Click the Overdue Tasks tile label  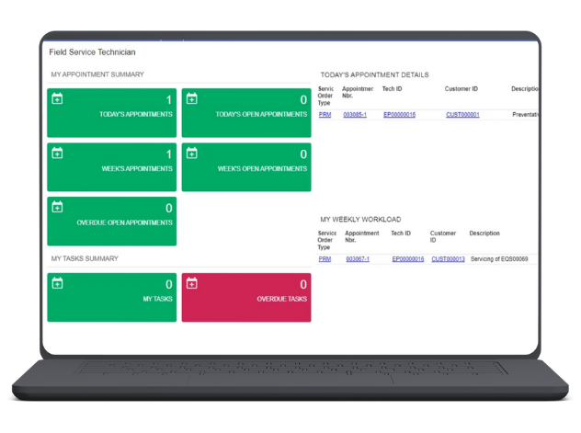(281, 299)
